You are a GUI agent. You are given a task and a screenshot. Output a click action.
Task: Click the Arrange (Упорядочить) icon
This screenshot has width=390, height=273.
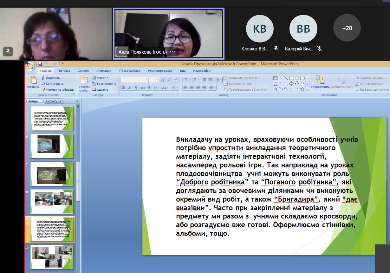pyautogui.click(x=320, y=80)
